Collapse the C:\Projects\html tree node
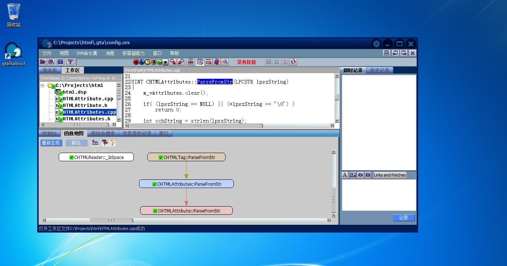This screenshot has width=507, height=266. pyautogui.click(x=43, y=85)
